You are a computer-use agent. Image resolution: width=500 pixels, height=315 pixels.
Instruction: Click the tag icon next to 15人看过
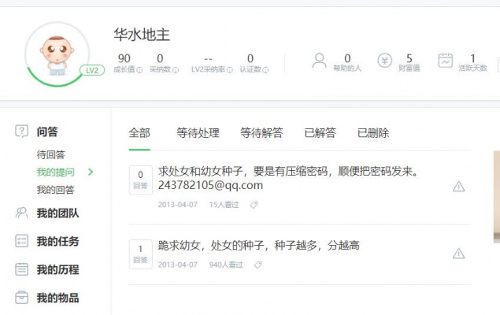[x=254, y=205]
